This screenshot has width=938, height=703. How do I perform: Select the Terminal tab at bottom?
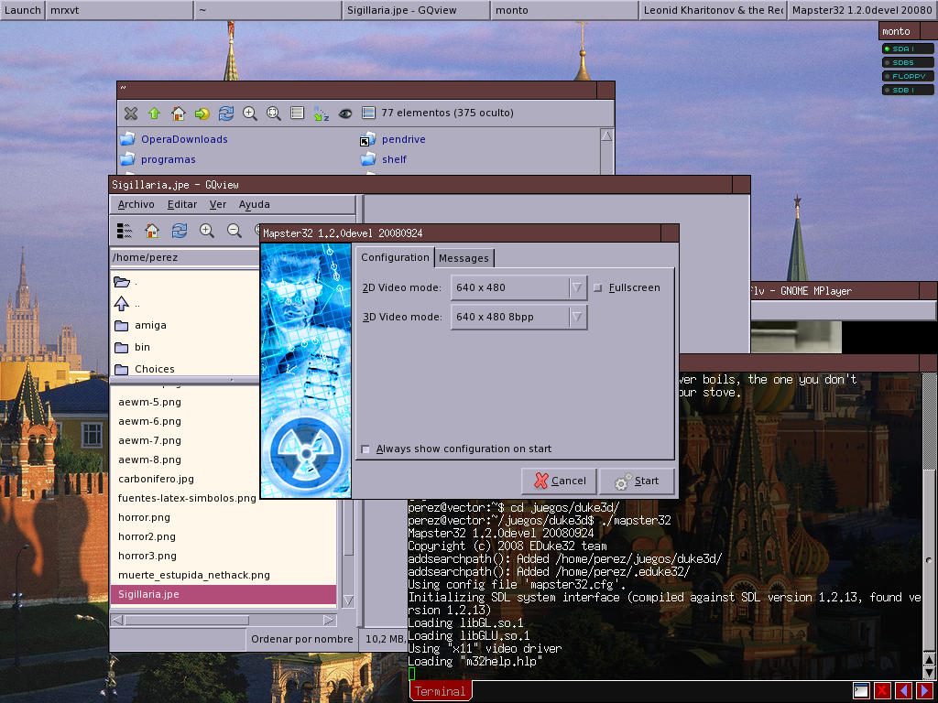441,692
